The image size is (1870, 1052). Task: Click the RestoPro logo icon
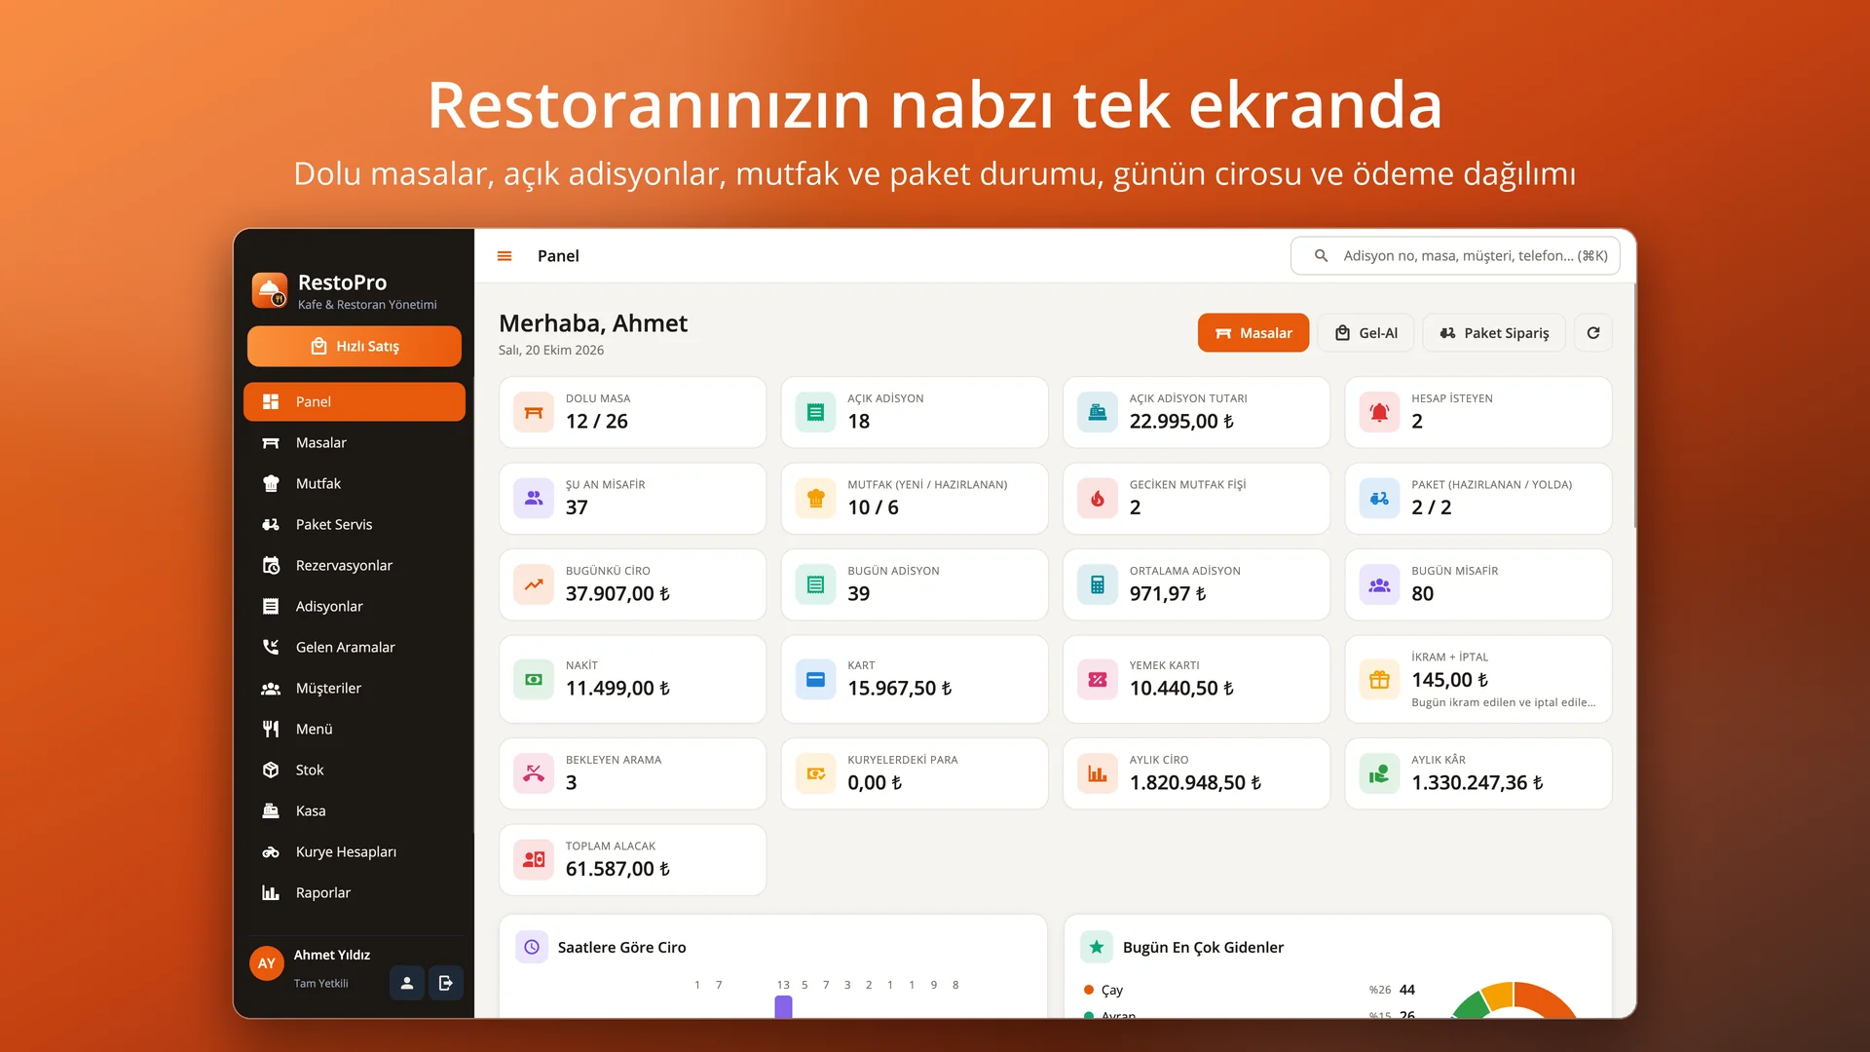click(270, 290)
